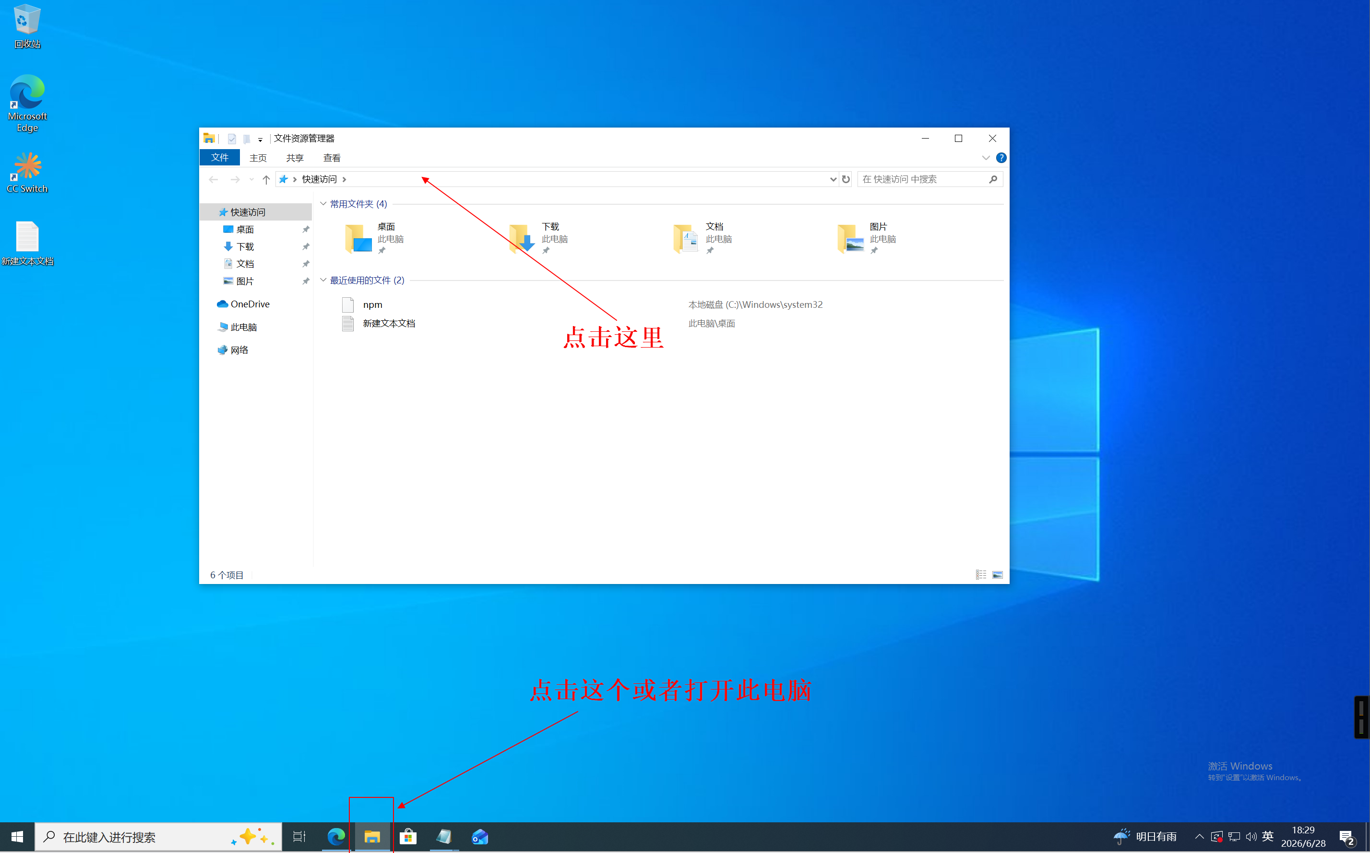Open the CC Switch desktop shortcut
1370x853 pixels.
point(27,173)
